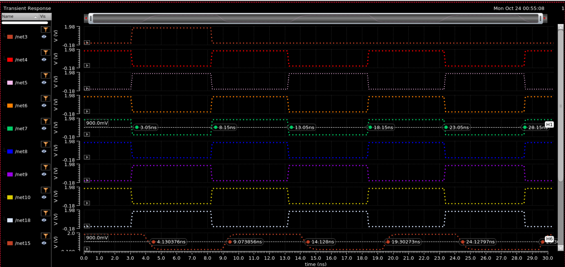Select the 4.130376ns marker on /net15
Screen dimensions: 565x267
click(x=168, y=242)
